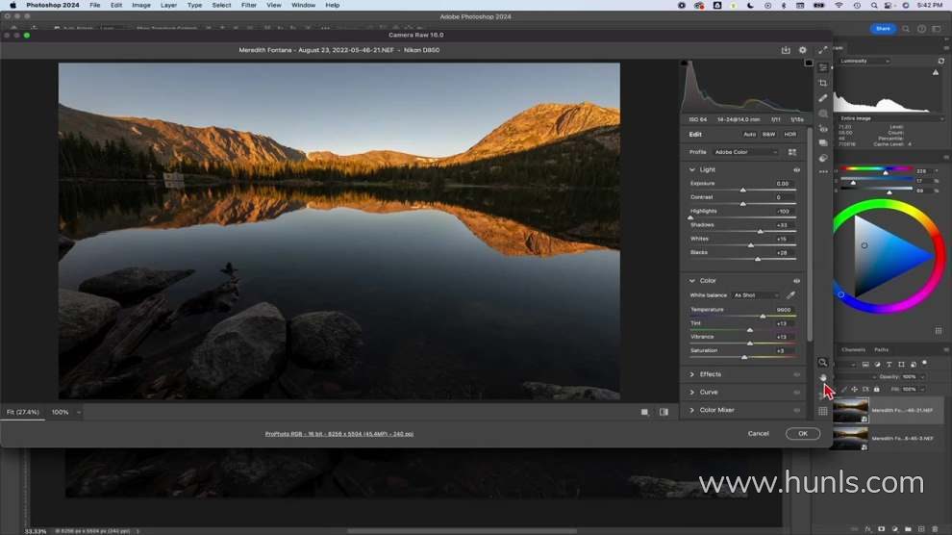The image size is (952, 535).
Task: Open the Layer menu
Action: click(x=168, y=5)
